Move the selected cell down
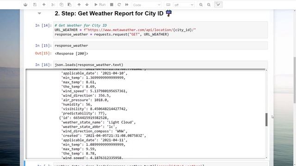296x166 pixels. [87, 5]
